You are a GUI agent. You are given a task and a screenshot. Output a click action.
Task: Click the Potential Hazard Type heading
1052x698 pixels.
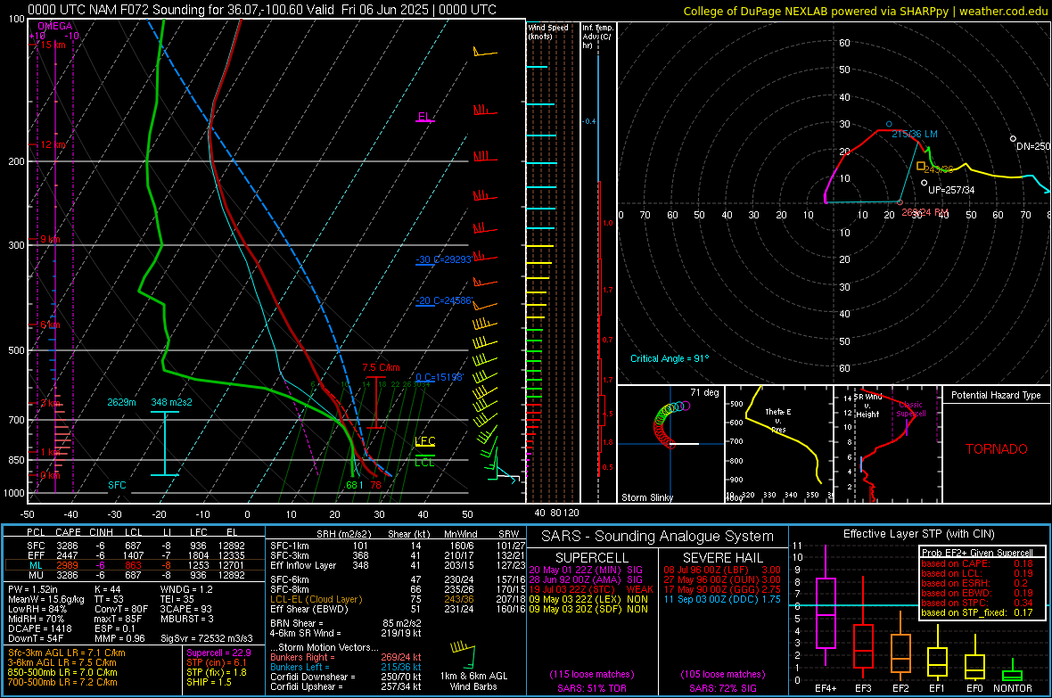pyautogui.click(x=996, y=395)
